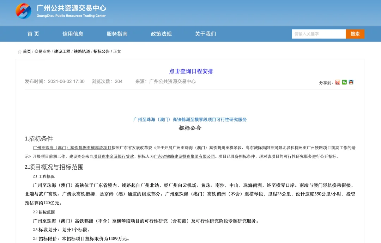Viewport: 381px width, 243px height.
Task: Open the 政策法规 navigation menu item
Action: 161,34
